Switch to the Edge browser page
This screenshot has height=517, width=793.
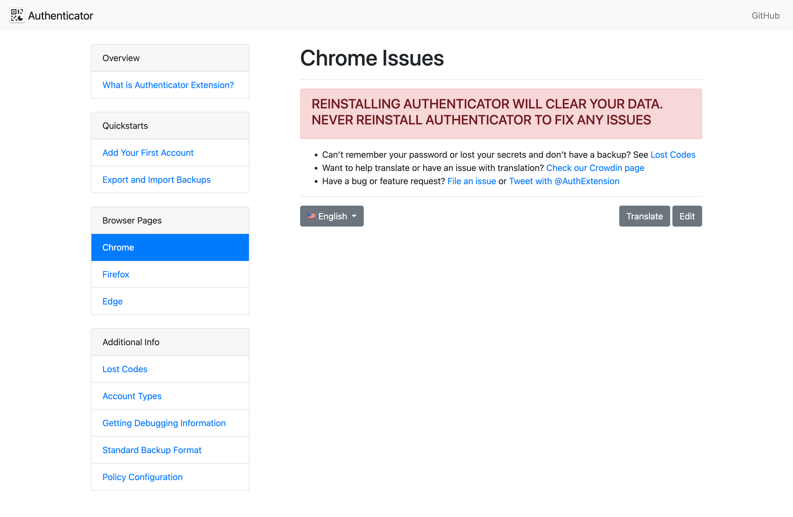coord(112,301)
